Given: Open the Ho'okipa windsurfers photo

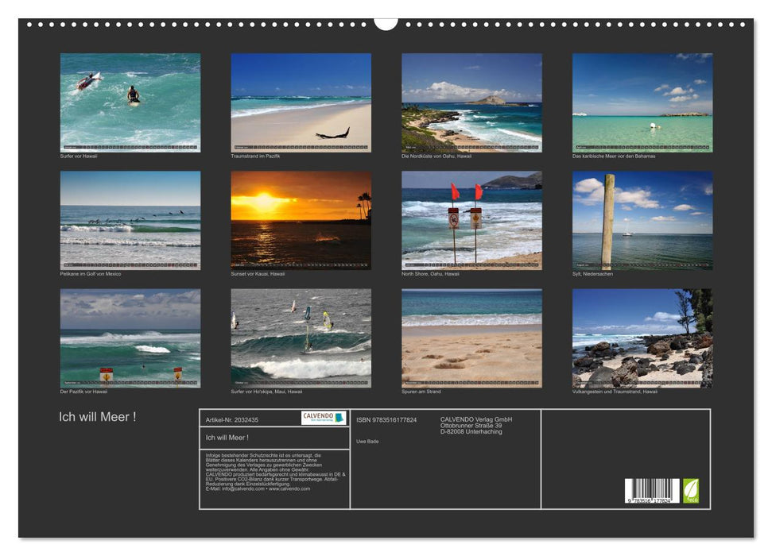Looking at the screenshot, I should (301, 338).
